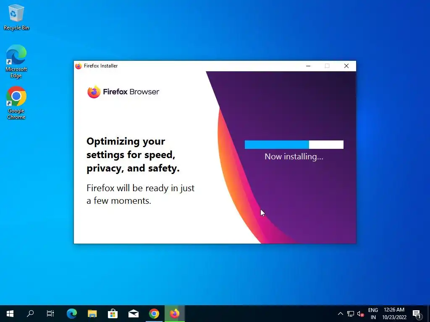Click the Firefox logo in installer title bar
The width and height of the screenshot is (430, 322).
(x=79, y=66)
